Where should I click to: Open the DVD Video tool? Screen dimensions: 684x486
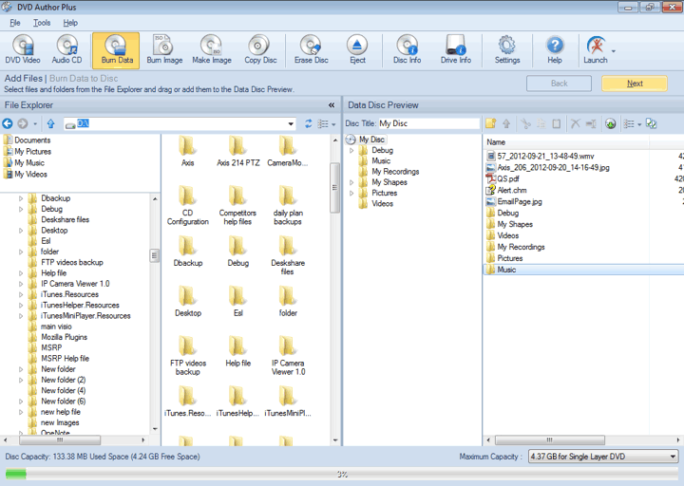tap(23, 49)
